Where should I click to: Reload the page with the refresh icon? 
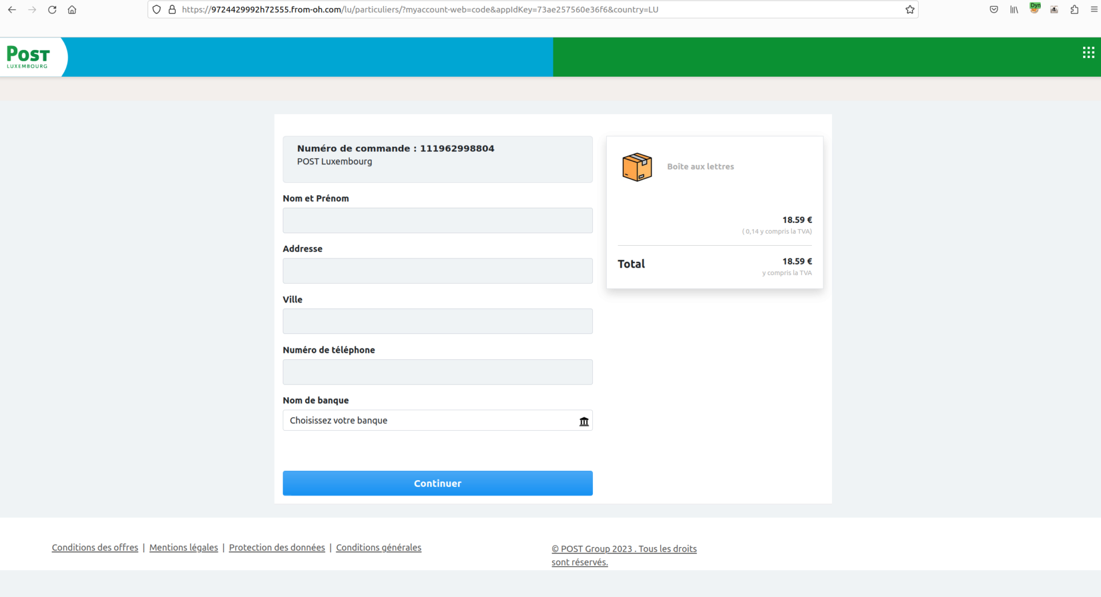pos(52,10)
